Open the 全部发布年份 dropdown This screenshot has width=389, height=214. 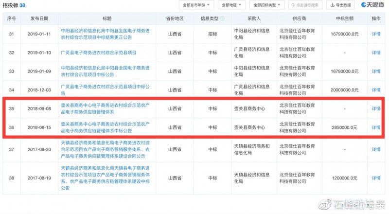(x=196, y=5)
